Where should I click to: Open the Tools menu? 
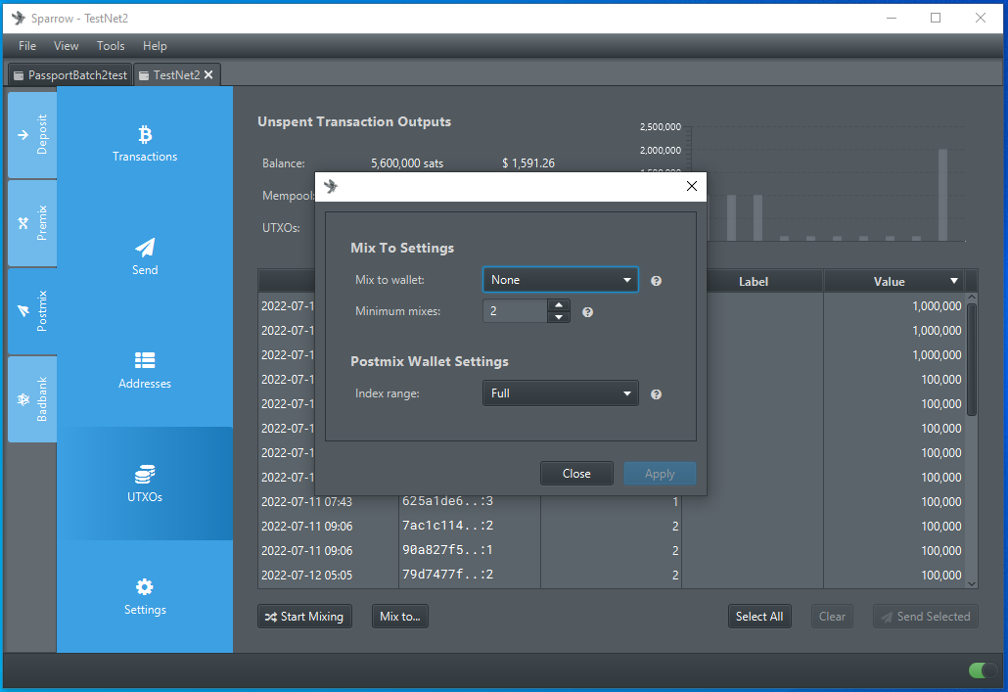[x=111, y=46]
